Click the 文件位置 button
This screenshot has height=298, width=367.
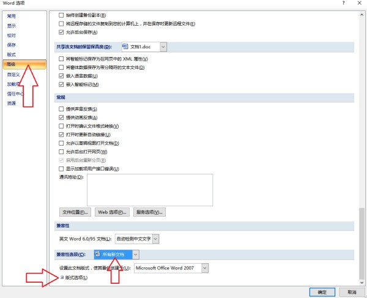pos(75,212)
